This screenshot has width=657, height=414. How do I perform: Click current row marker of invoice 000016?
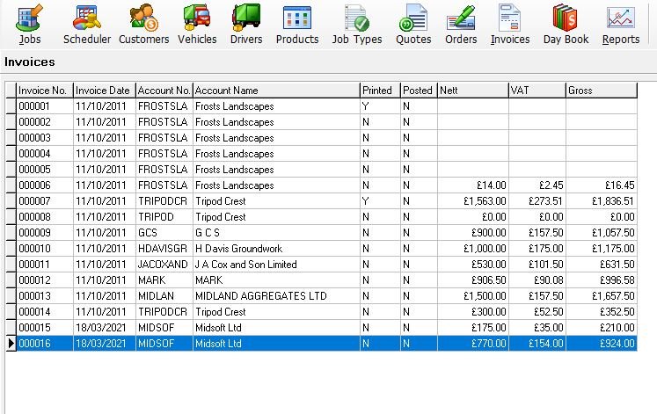tap(11, 344)
